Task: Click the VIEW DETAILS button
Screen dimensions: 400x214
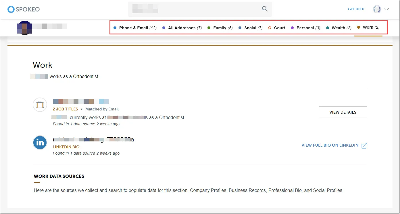Action: (343, 112)
